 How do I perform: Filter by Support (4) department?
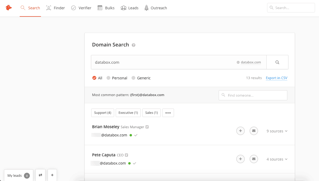pos(103,113)
